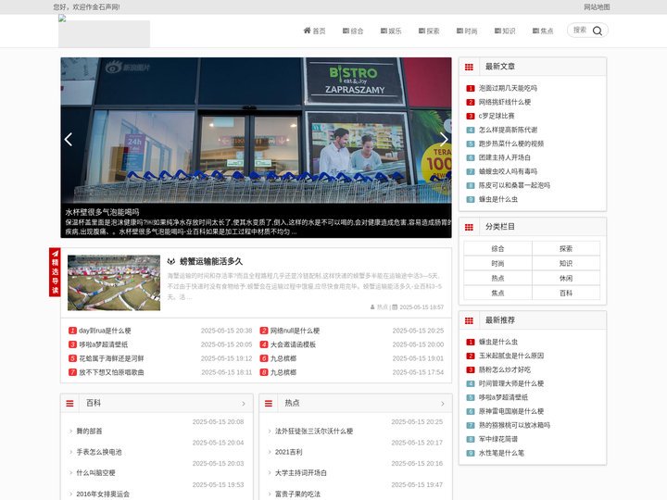Click the hamburger icon next to 热点
Image resolution: width=667 pixels, height=500 pixels.
tap(269, 404)
